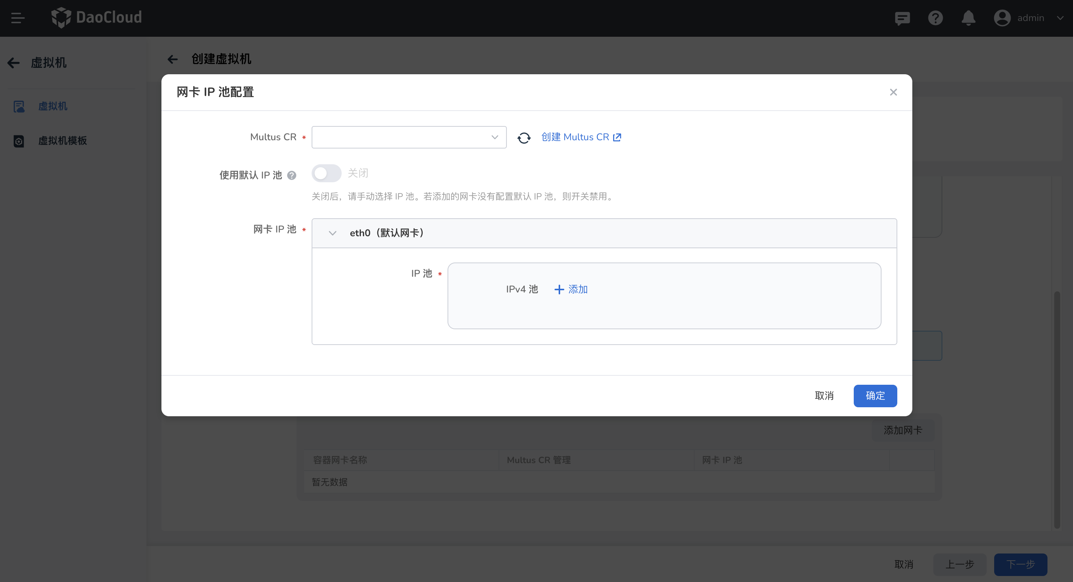1073x582 pixels.
Task: Refresh the Multus CR list
Action: [524, 137]
